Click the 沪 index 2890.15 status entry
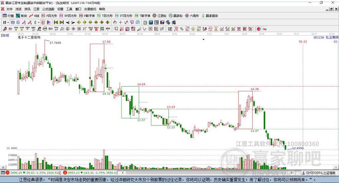The image size is (339, 183). coord(33,173)
